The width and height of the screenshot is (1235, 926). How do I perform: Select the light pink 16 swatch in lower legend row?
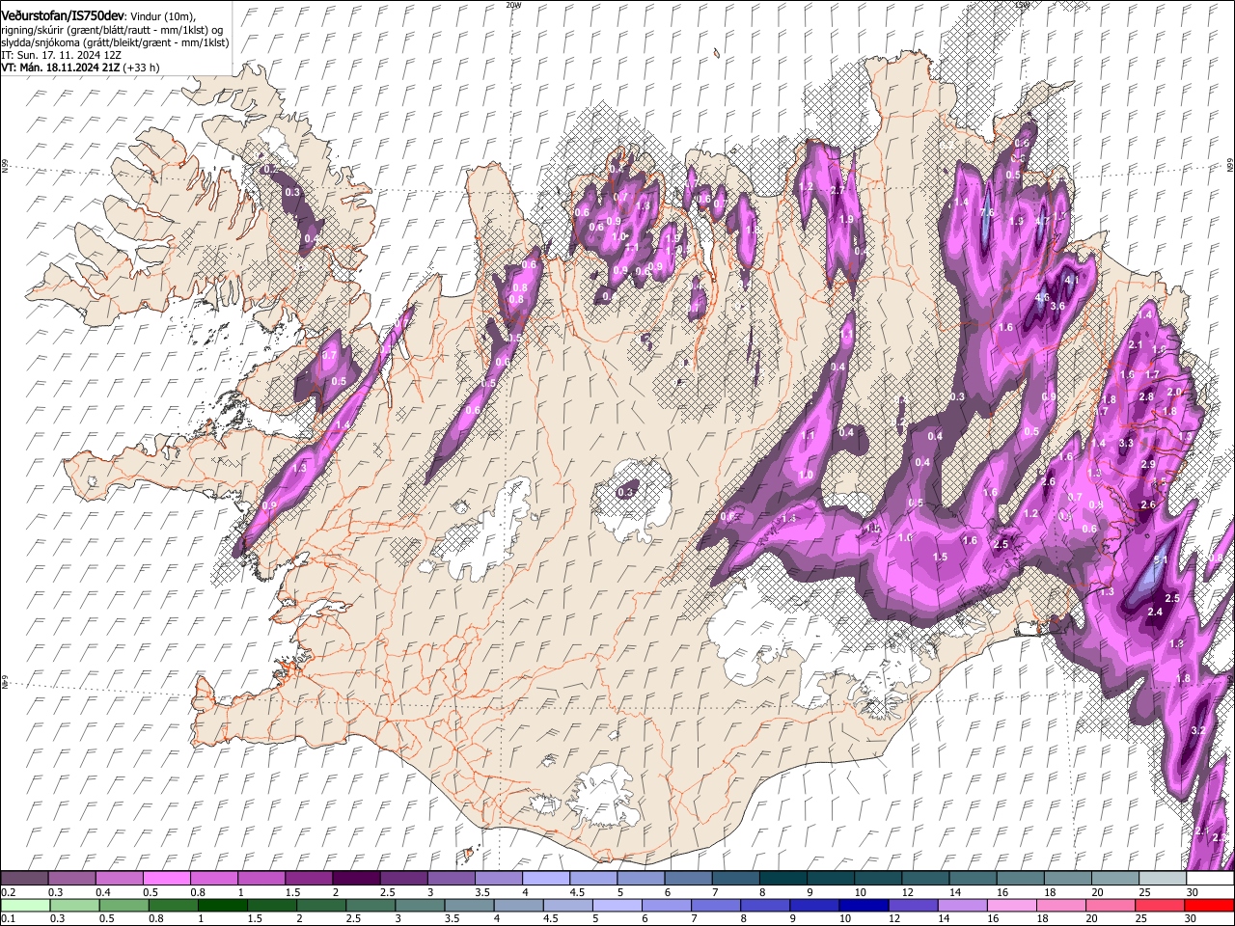click(x=1011, y=905)
